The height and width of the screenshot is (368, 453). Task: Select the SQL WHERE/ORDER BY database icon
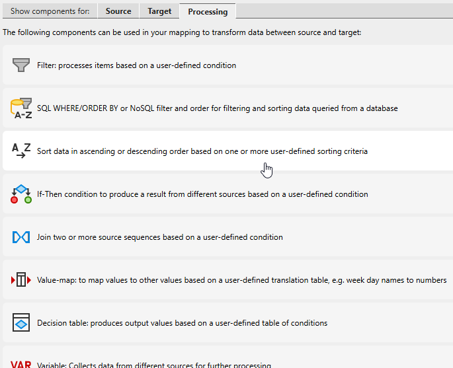click(x=22, y=108)
